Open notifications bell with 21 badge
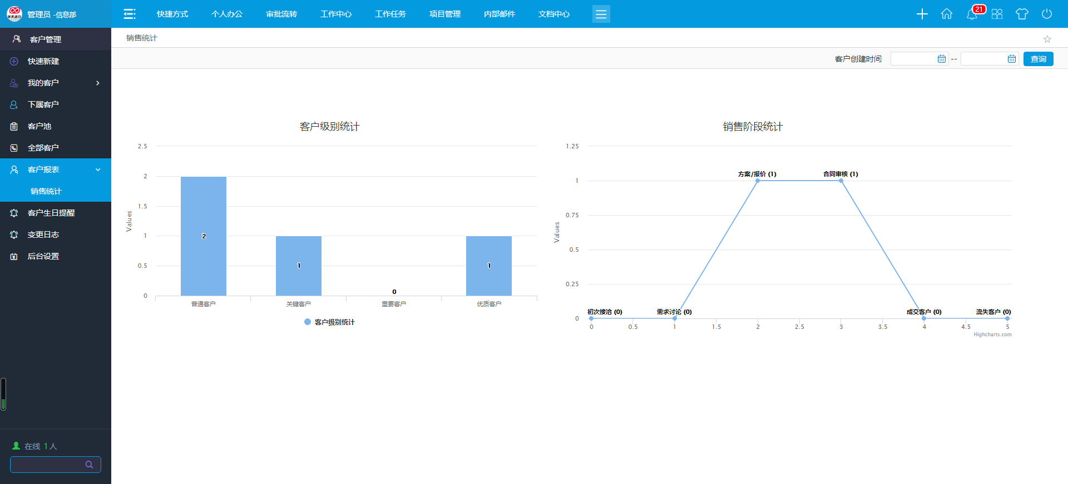 tap(972, 14)
